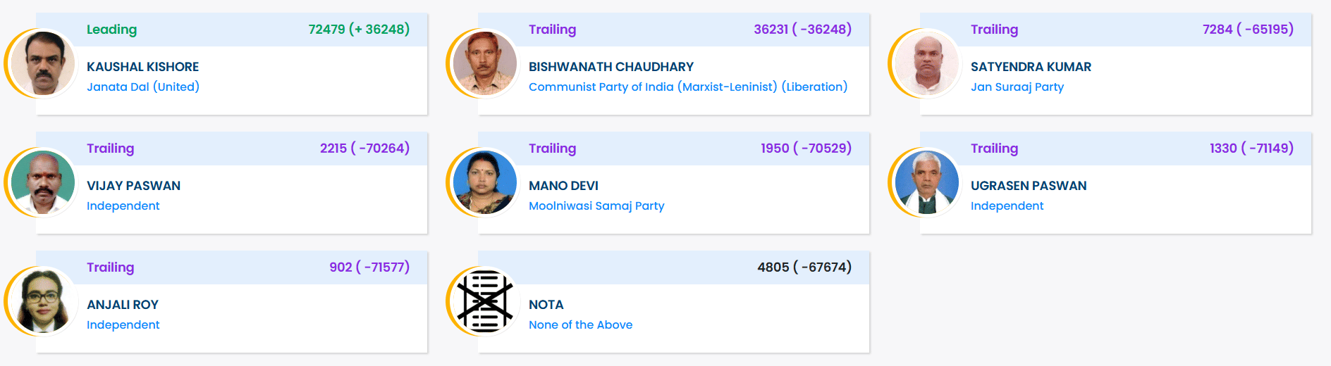Click Ugrasen Paswan's candidate photo
Viewport: 1331px width, 366px height.
coord(927,182)
